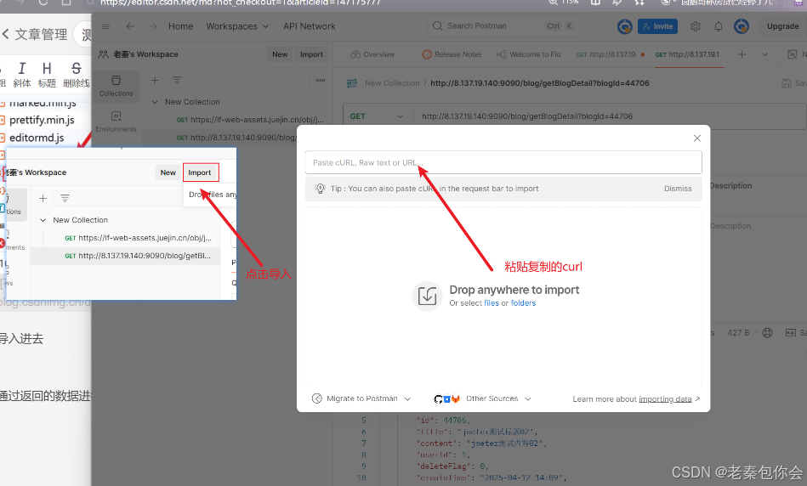Open Collections in the dimmed Postman sidebar

point(116,86)
